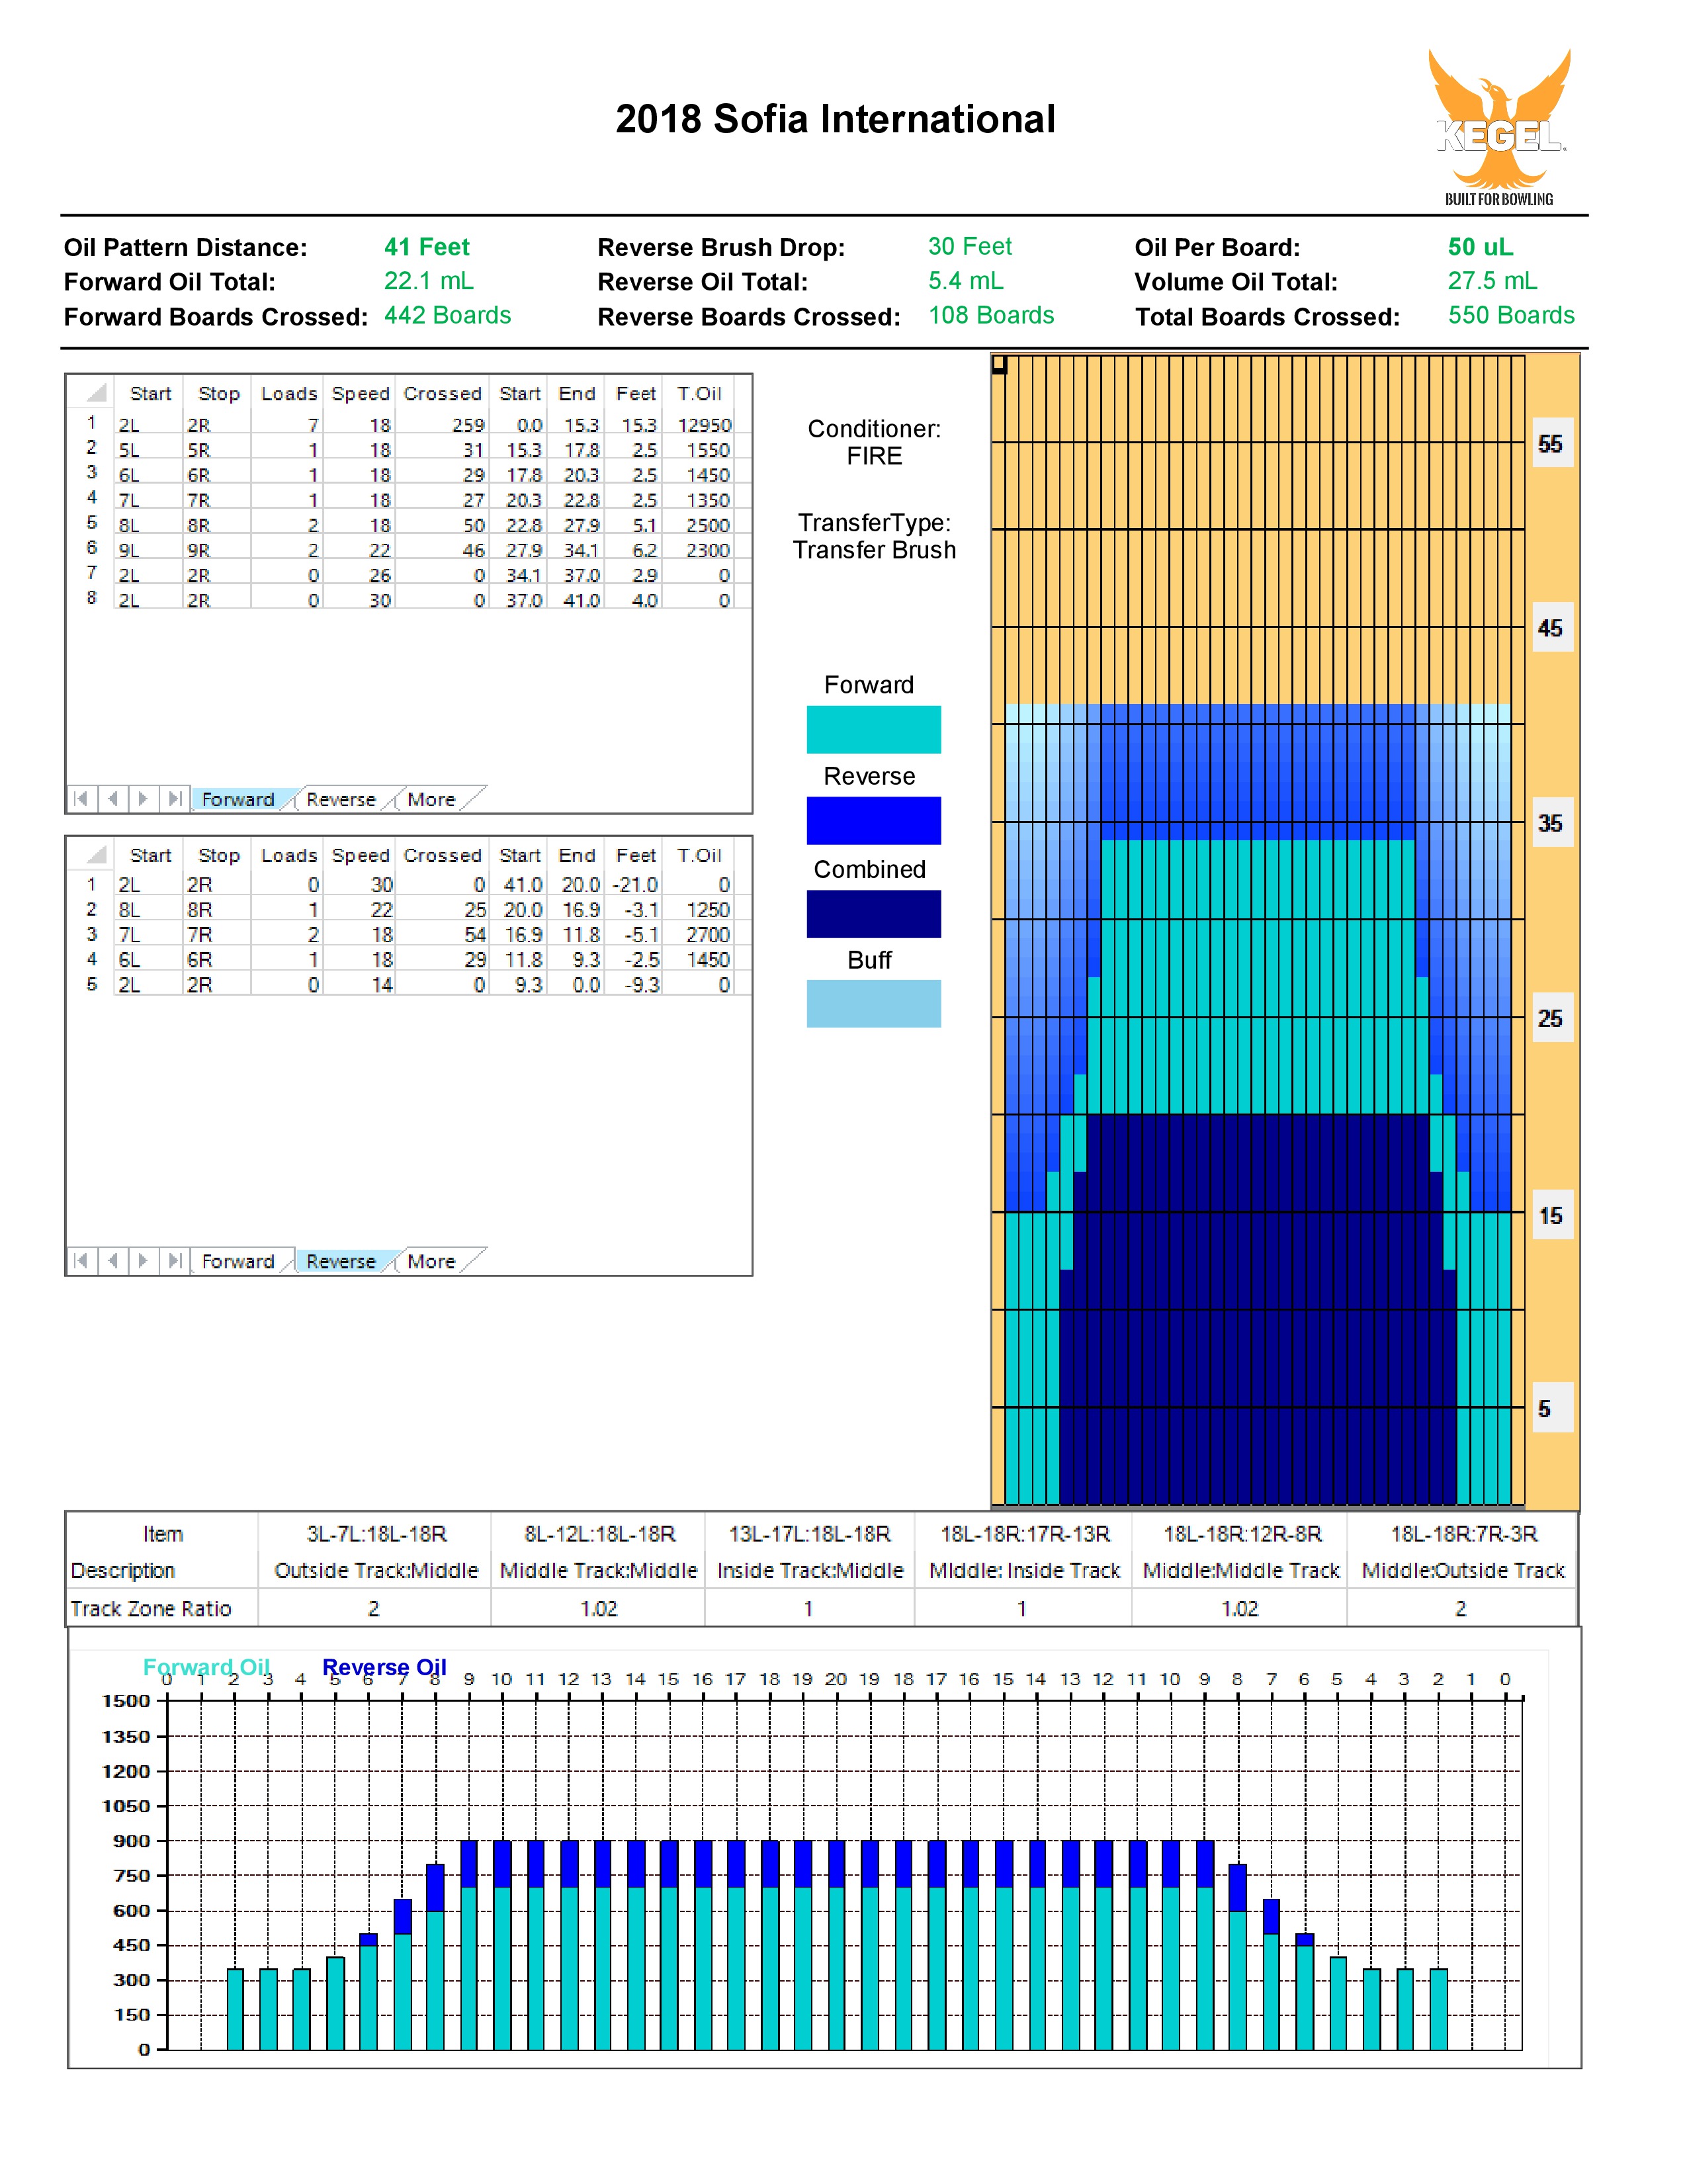Click the 2018 Sofia International title

pyautogui.click(x=835, y=119)
